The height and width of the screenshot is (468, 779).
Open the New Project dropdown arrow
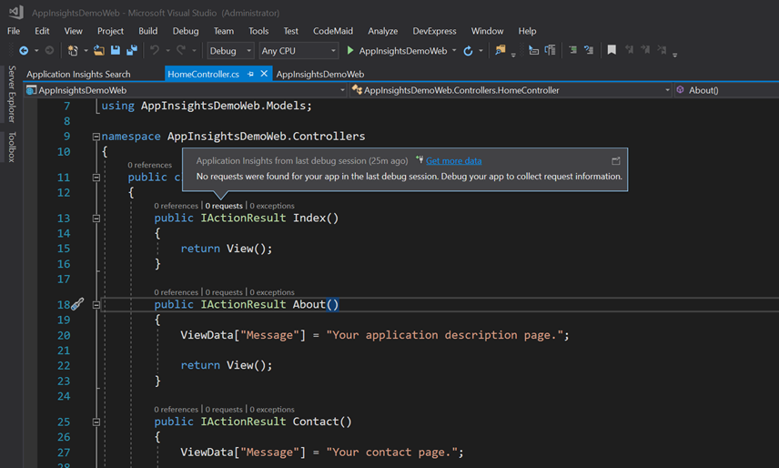[x=86, y=51]
